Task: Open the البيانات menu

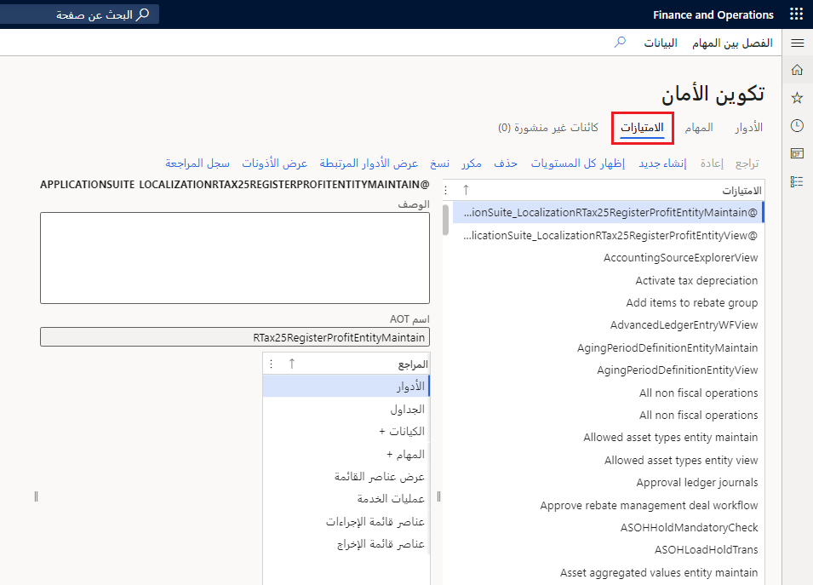Action: tap(661, 43)
